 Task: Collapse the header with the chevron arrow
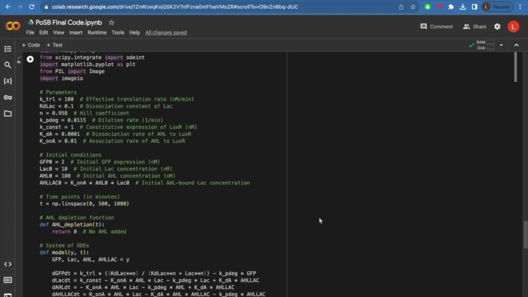click(x=516, y=45)
